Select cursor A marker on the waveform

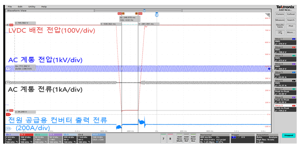(123, 13)
